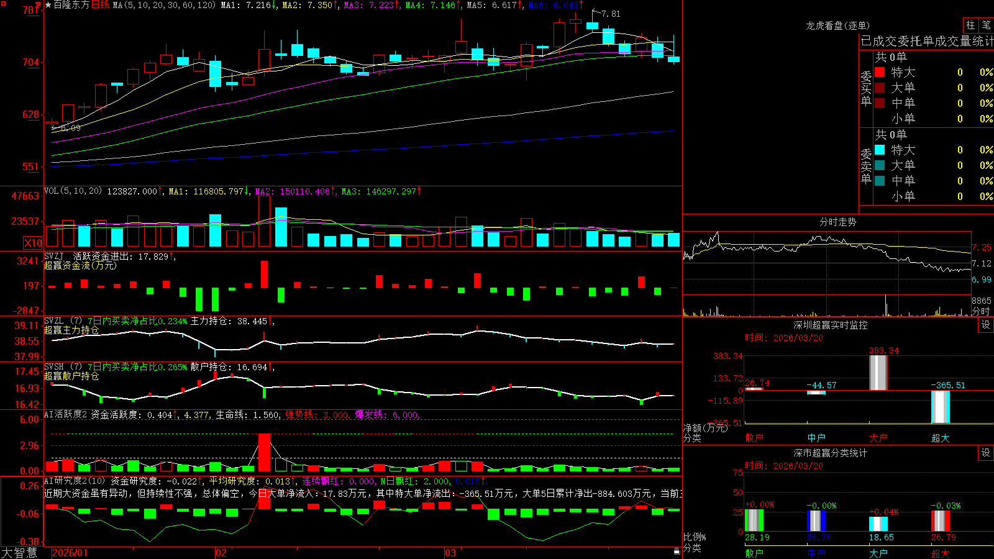Click the 分时走势 panel title

click(x=837, y=222)
